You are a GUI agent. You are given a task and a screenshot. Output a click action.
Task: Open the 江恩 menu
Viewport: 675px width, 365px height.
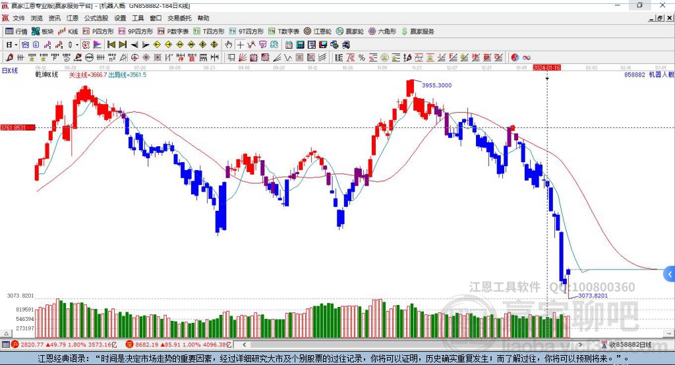point(73,18)
